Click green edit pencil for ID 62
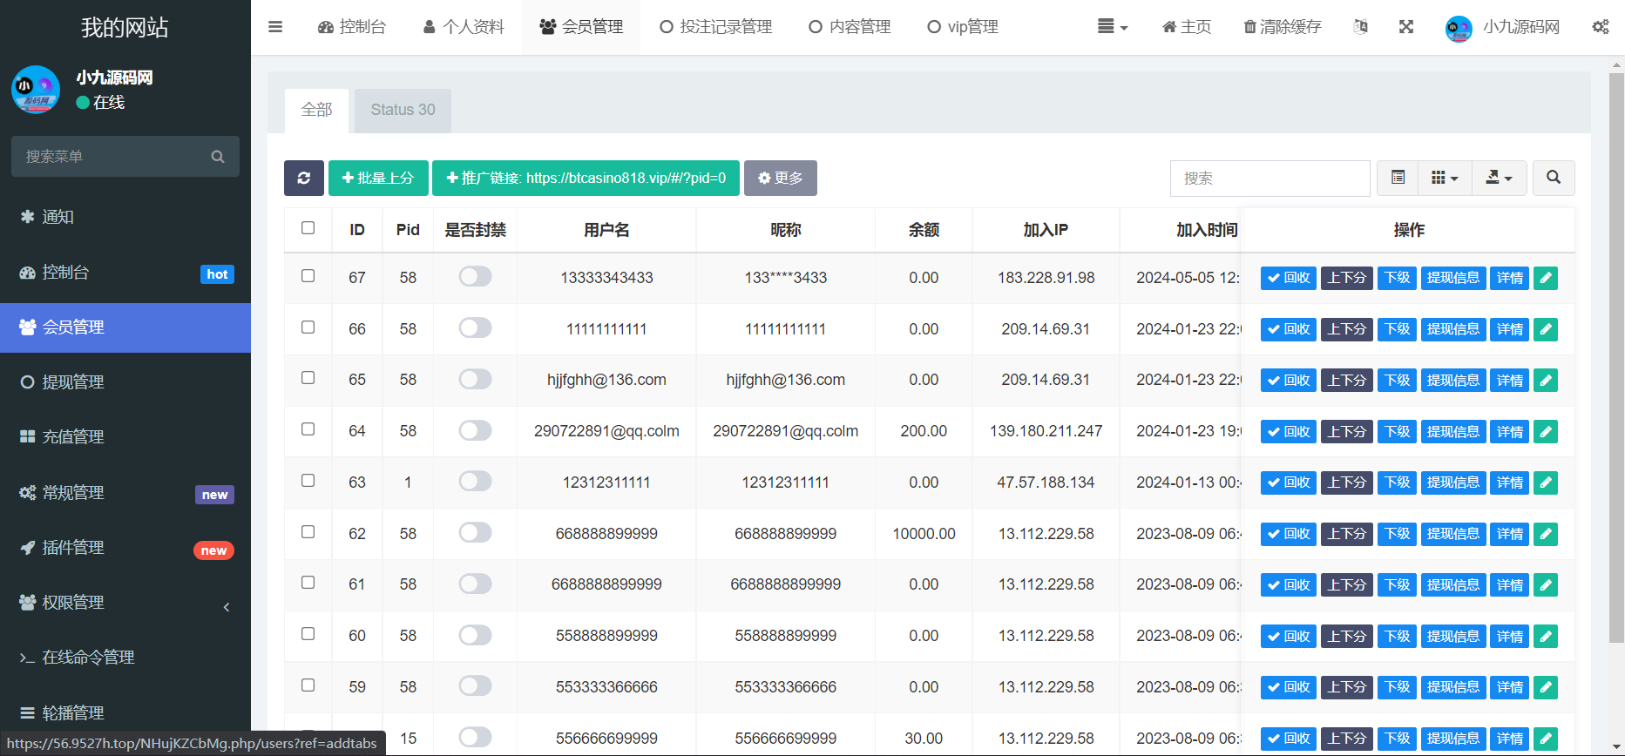This screenshot has height=756, width=1625. [x=1546, y=534]
